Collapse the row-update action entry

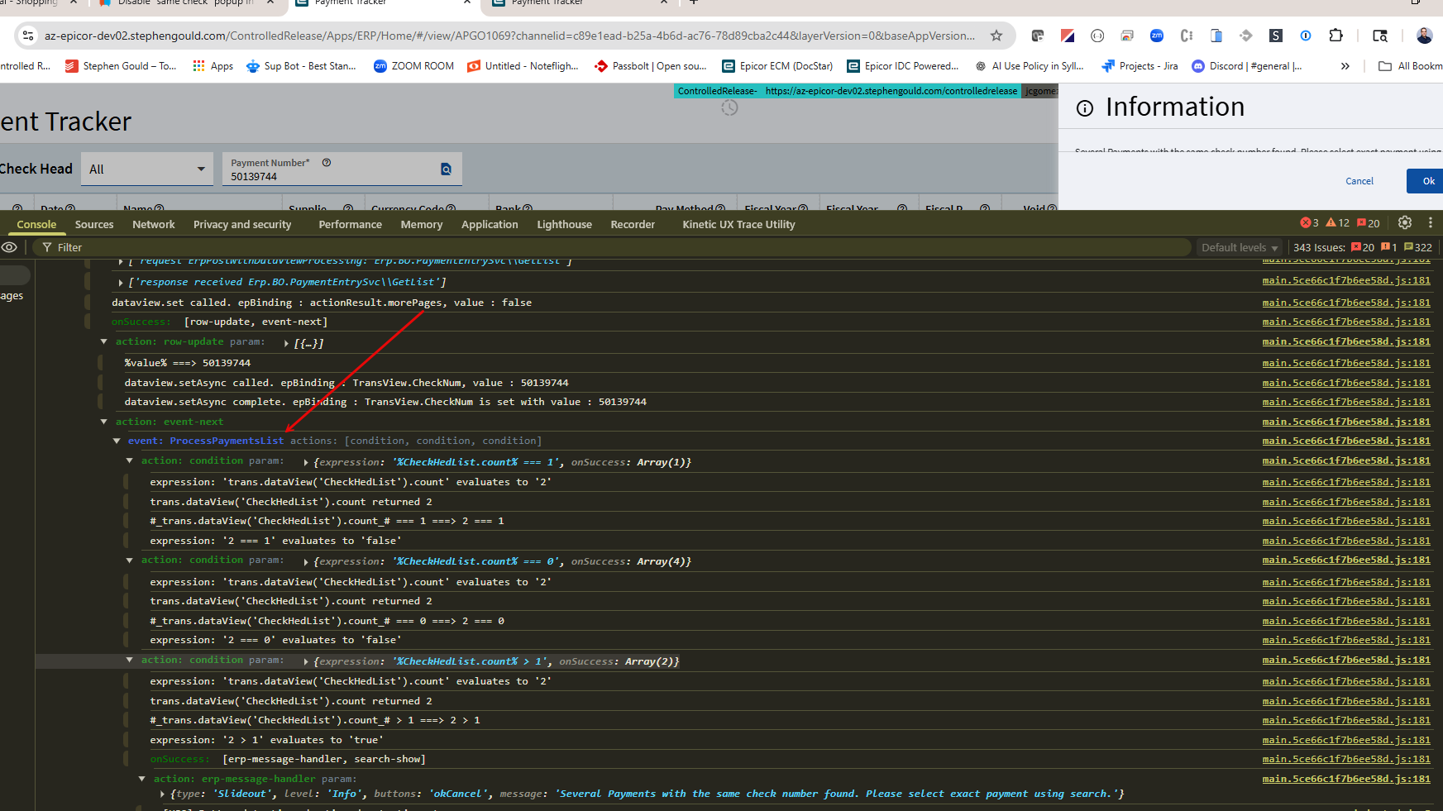[104, 341]
